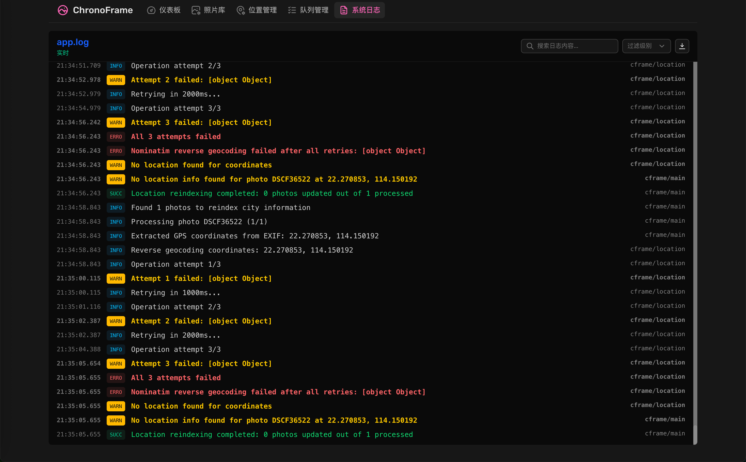Click the ChronoFrame brand name
This screenshot has height=462, width=746.
pyautogui.click(x=103, y=10)
